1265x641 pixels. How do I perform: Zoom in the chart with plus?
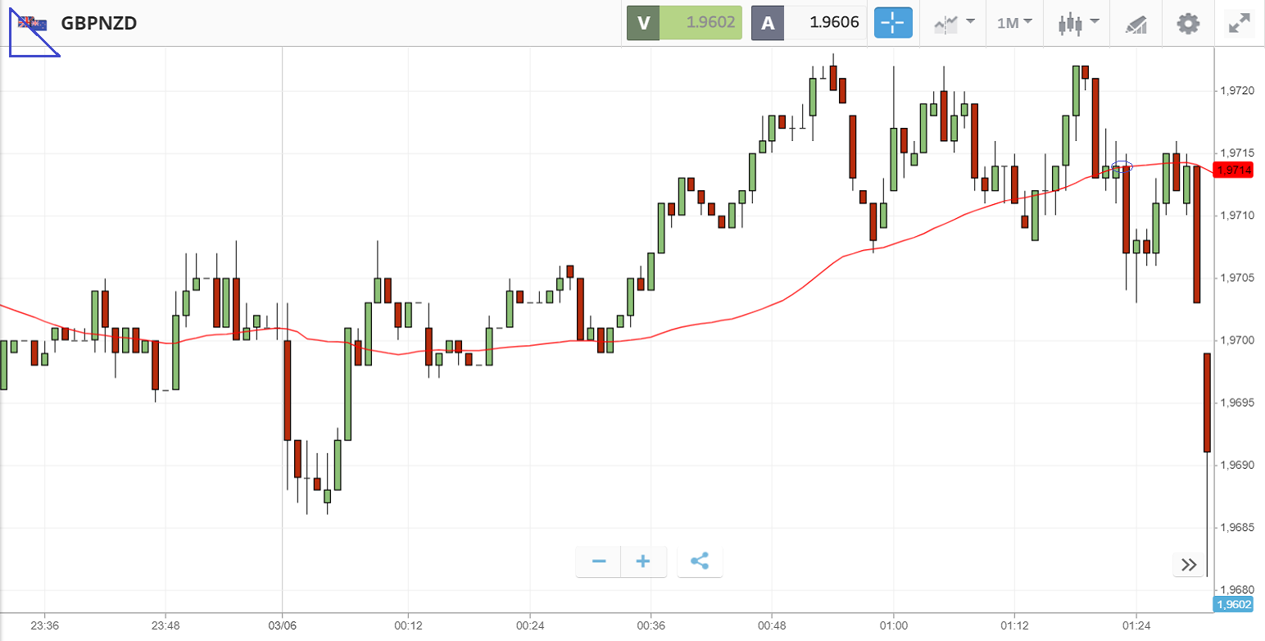643,561
